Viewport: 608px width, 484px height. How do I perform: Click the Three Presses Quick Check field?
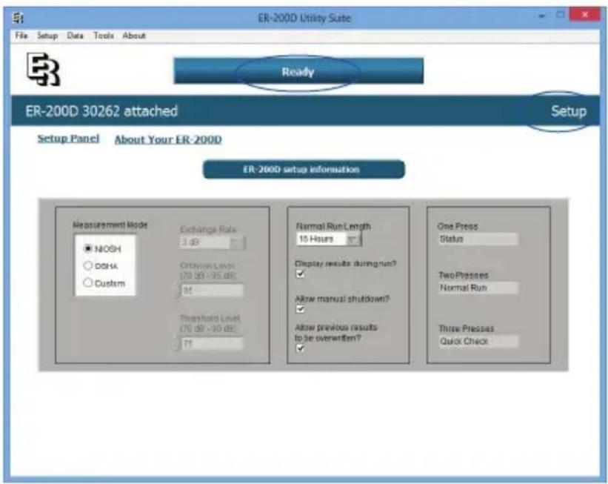pyautogui.click(x=478, y=342)
